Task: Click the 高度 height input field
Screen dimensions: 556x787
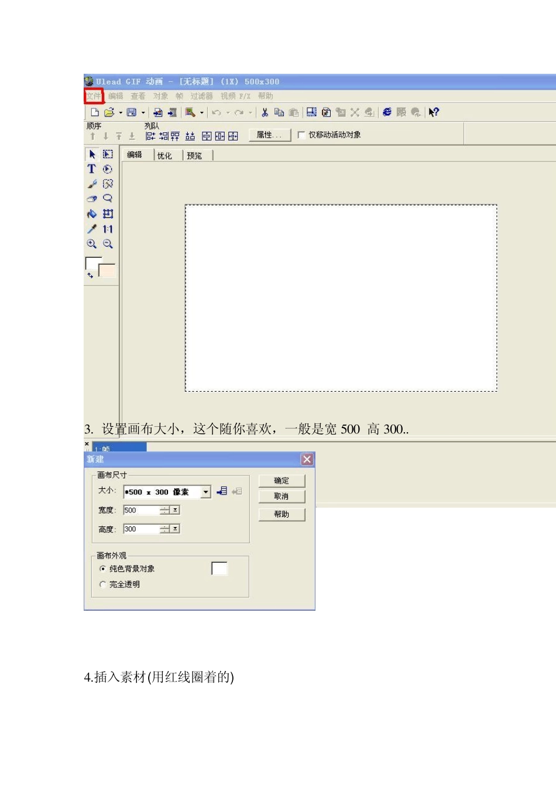Action: 141,529
